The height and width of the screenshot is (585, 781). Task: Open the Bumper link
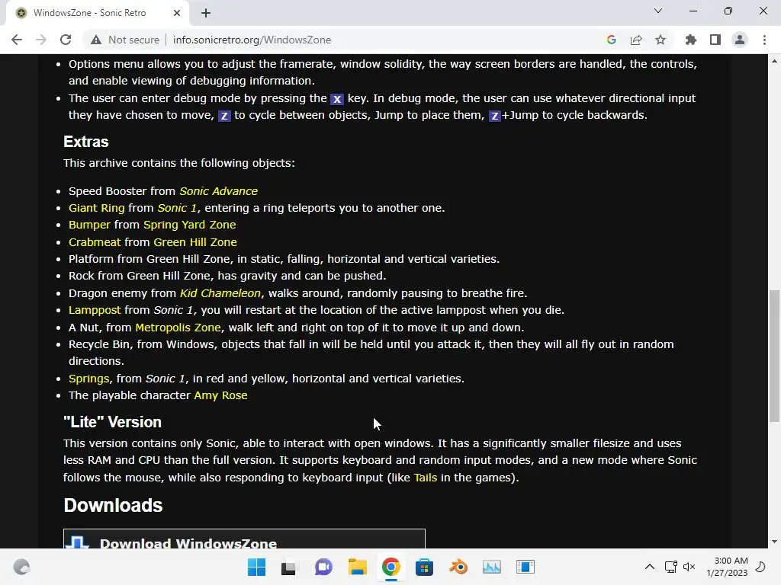(89, 225)
